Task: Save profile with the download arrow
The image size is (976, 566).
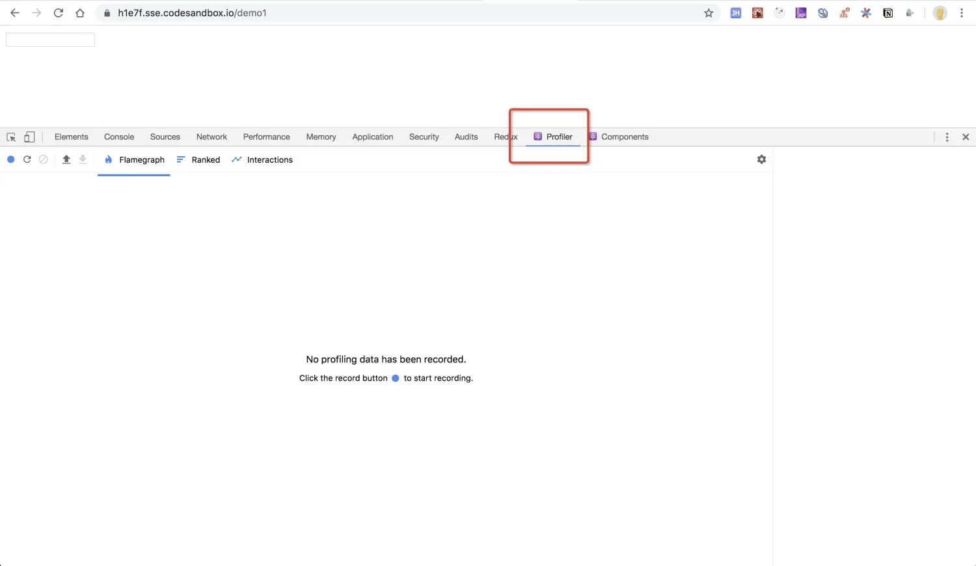Action: (83, 159)
